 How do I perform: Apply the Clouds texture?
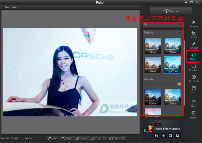tap(173, 97)
